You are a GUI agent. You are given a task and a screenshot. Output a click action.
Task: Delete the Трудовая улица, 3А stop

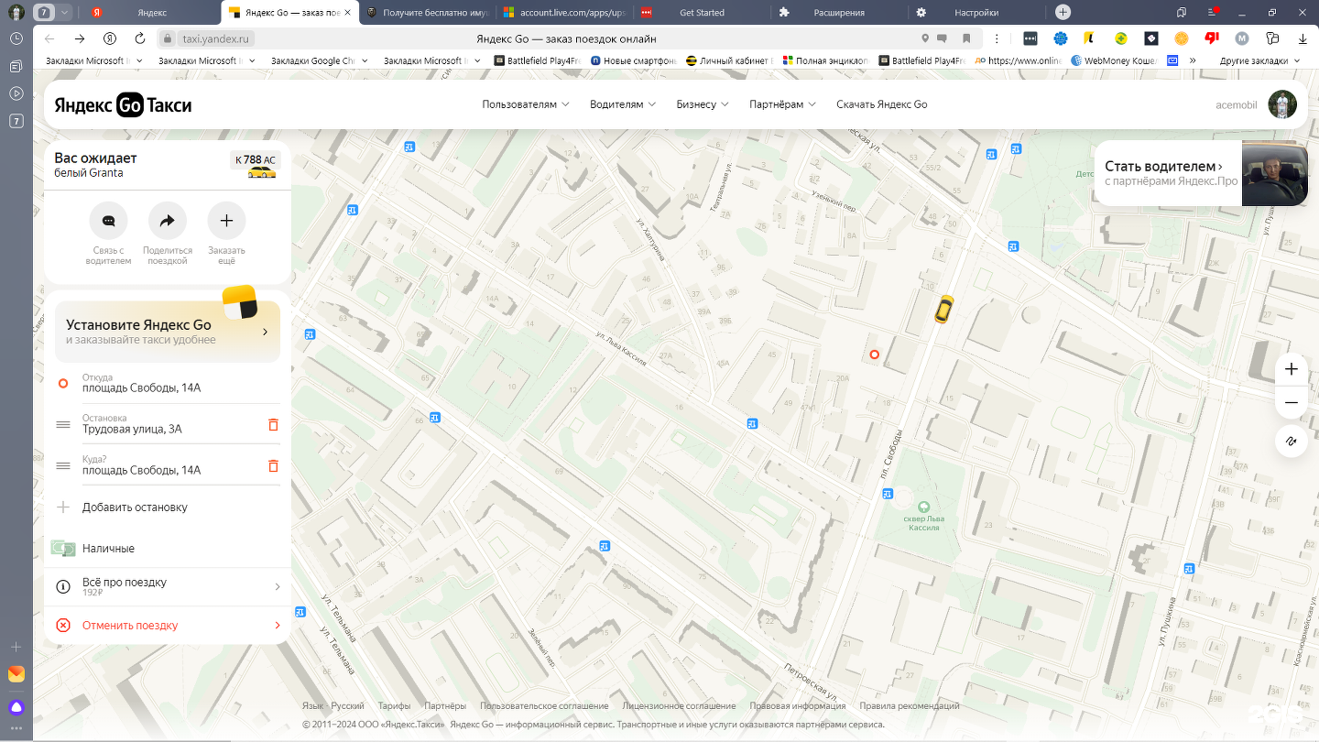tap(273, 424)
